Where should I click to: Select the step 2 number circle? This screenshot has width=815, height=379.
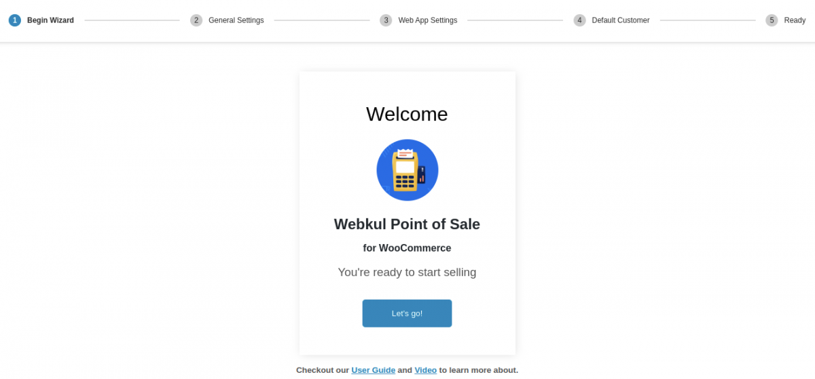point(196,20)
